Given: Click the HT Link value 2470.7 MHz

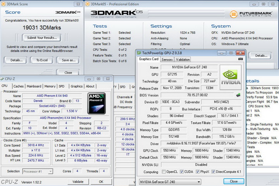Looking at the screenshot, I should tap(36, 161).
